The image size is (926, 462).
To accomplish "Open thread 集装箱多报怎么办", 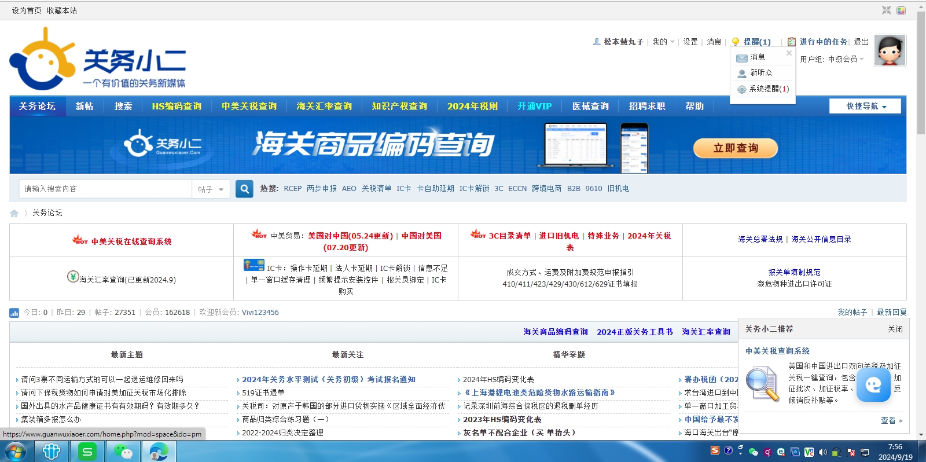I will 51,419.
